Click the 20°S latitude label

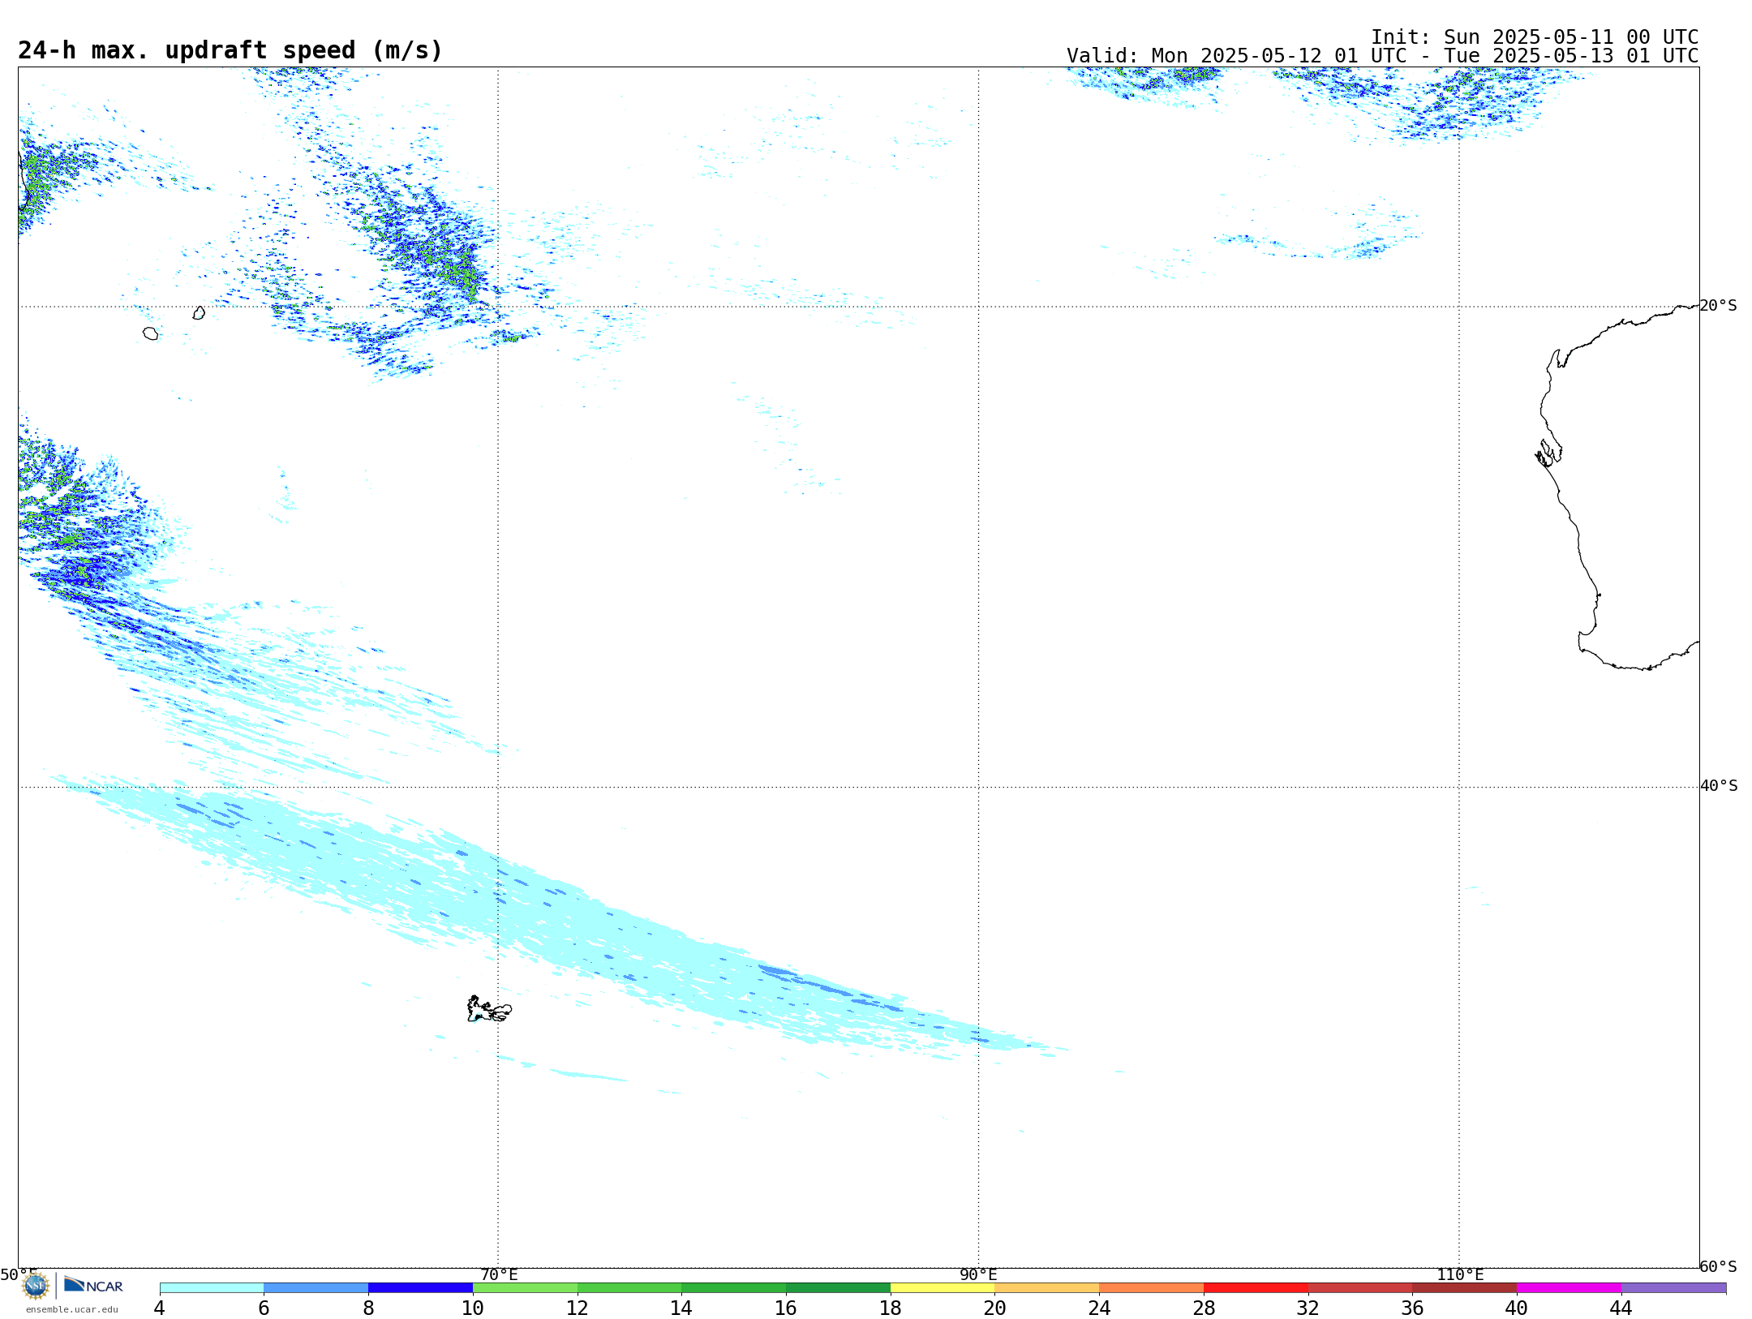click(1719, 306)
